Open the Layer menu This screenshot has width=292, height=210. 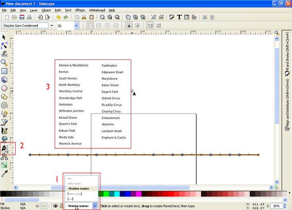pyautogui.click(x=34, y=10)
